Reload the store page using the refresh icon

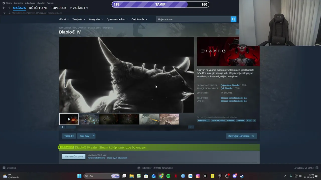point(4,13)
